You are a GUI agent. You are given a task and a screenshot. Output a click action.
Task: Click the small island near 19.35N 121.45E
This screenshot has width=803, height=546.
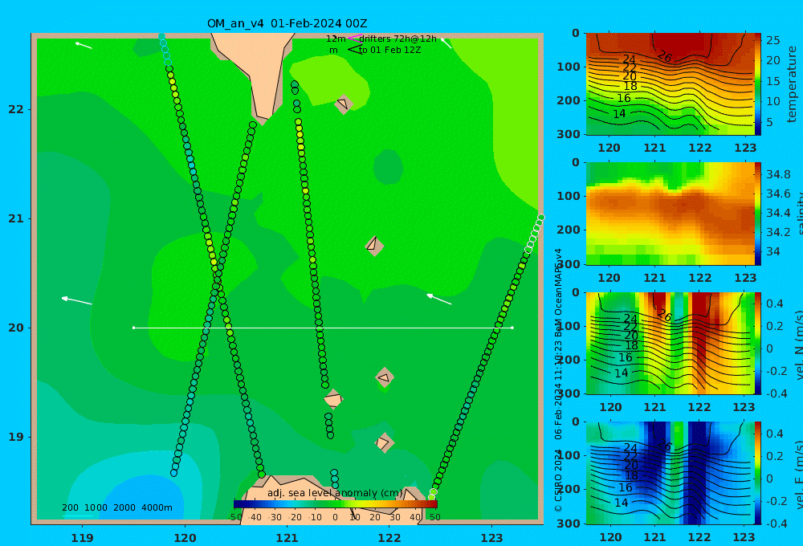(333, 399)
